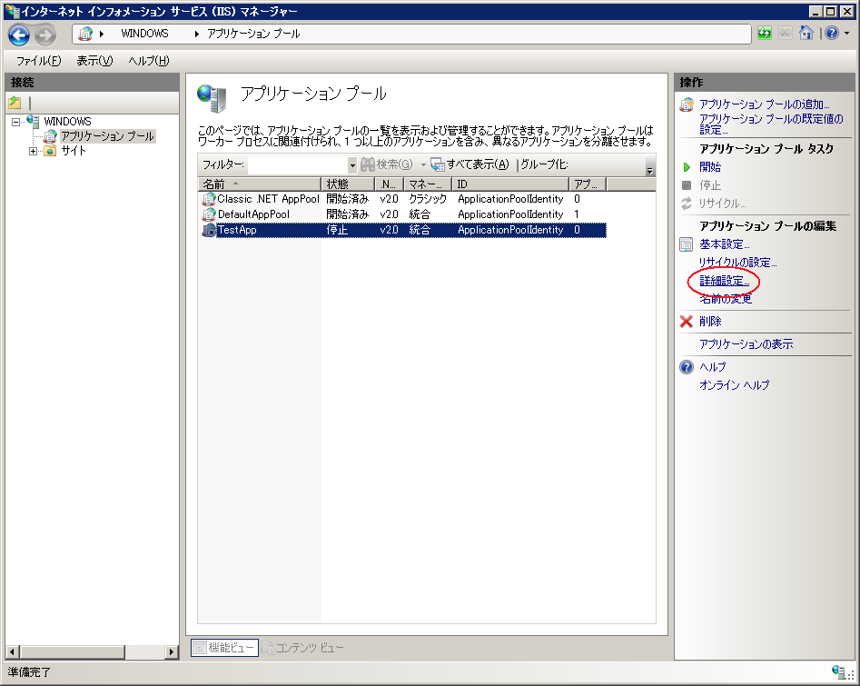This screenshot has width=860, height=686.
Task: Open the ヘルプ(H) menu
Action: [x=149, y=60]
